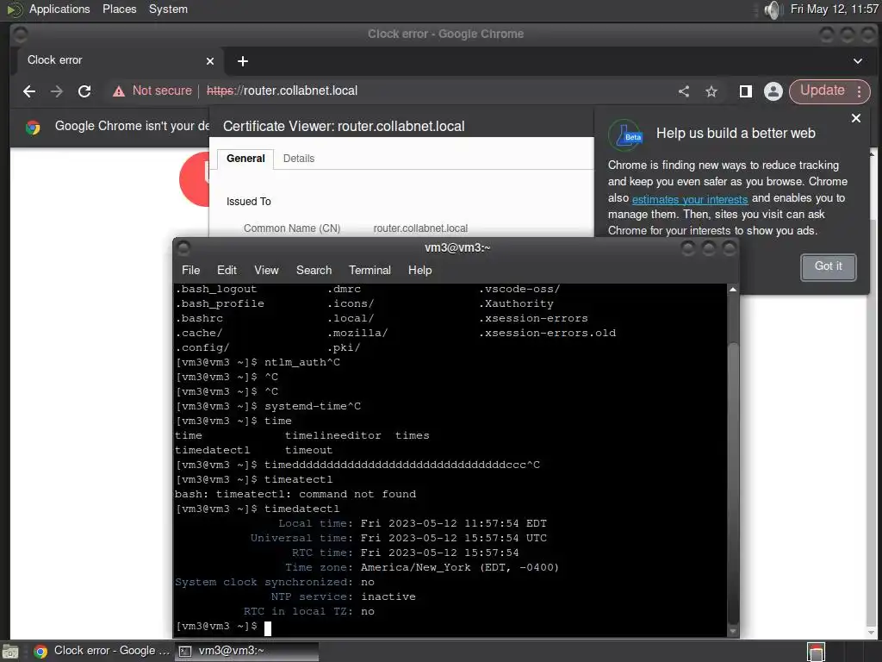
Task: Click the terminal vertical scrollbar thumb
Action: [x=732, y=483]
